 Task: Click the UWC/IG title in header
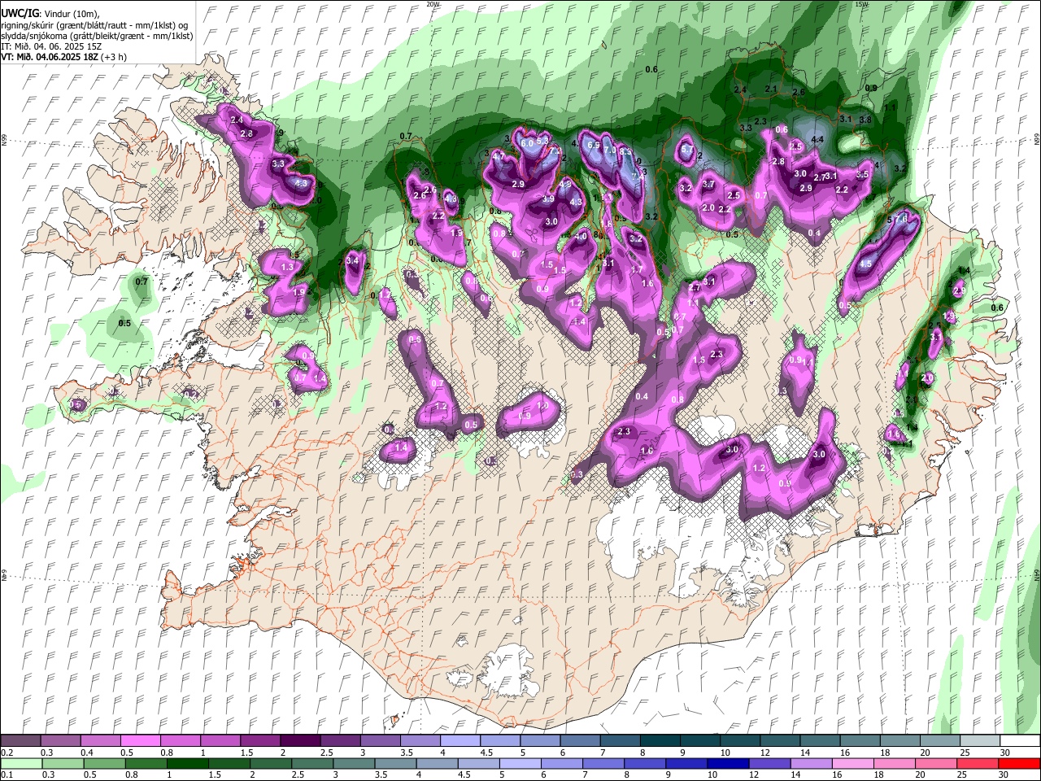point(19,14)
